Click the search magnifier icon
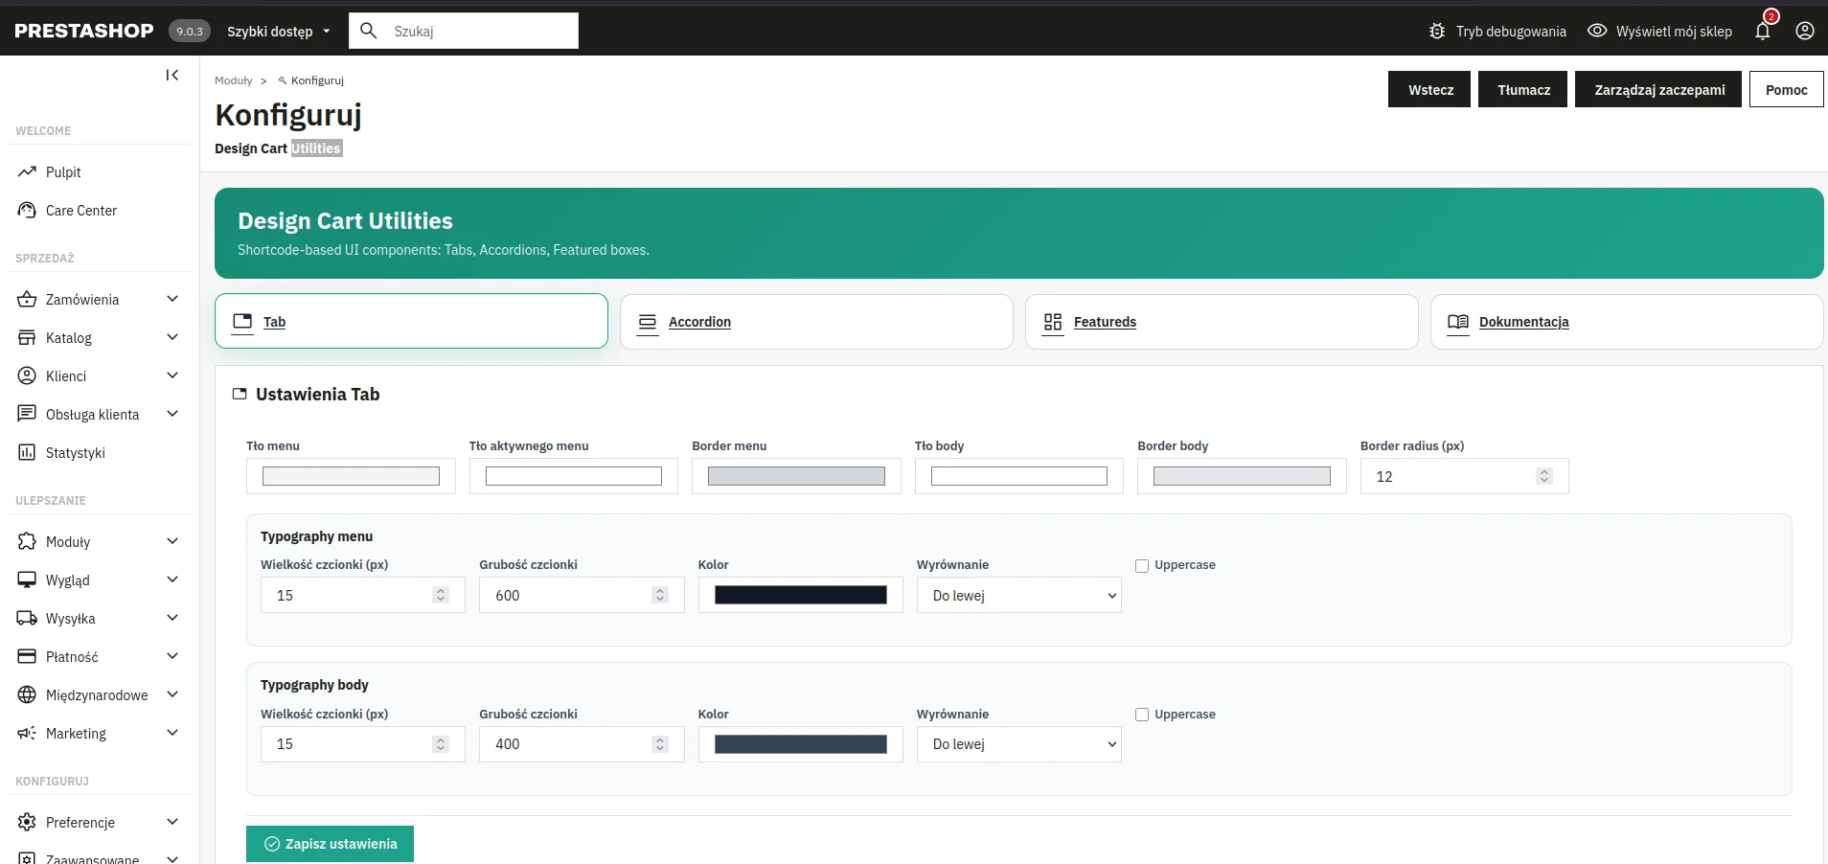 click(369, 31)
